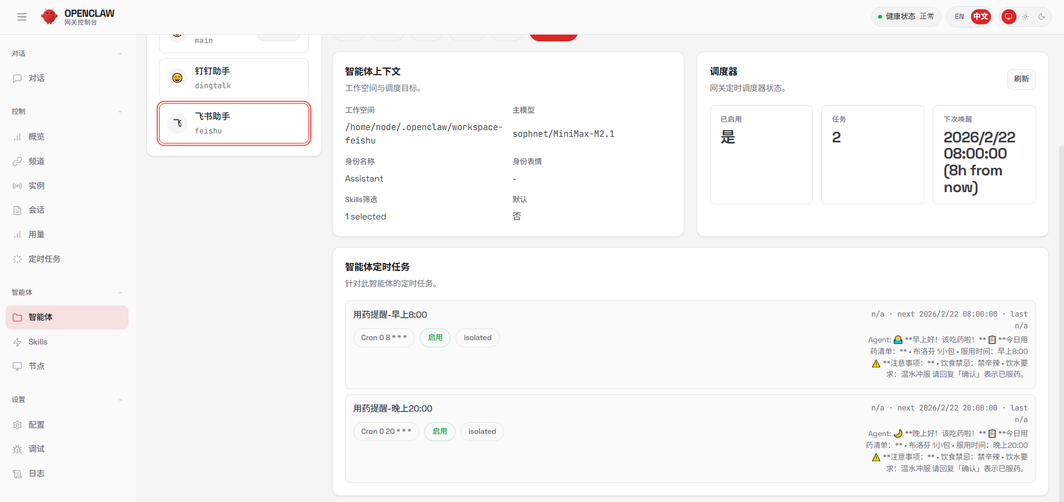1064x502 pixels.
Task: Click the hamburger menu icon
Action: (22, 17)
